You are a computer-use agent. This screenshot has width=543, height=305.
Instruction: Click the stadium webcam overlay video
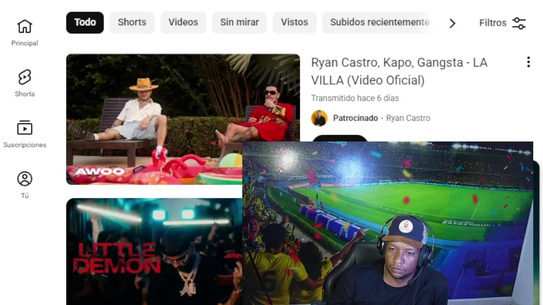pos(388,223)
